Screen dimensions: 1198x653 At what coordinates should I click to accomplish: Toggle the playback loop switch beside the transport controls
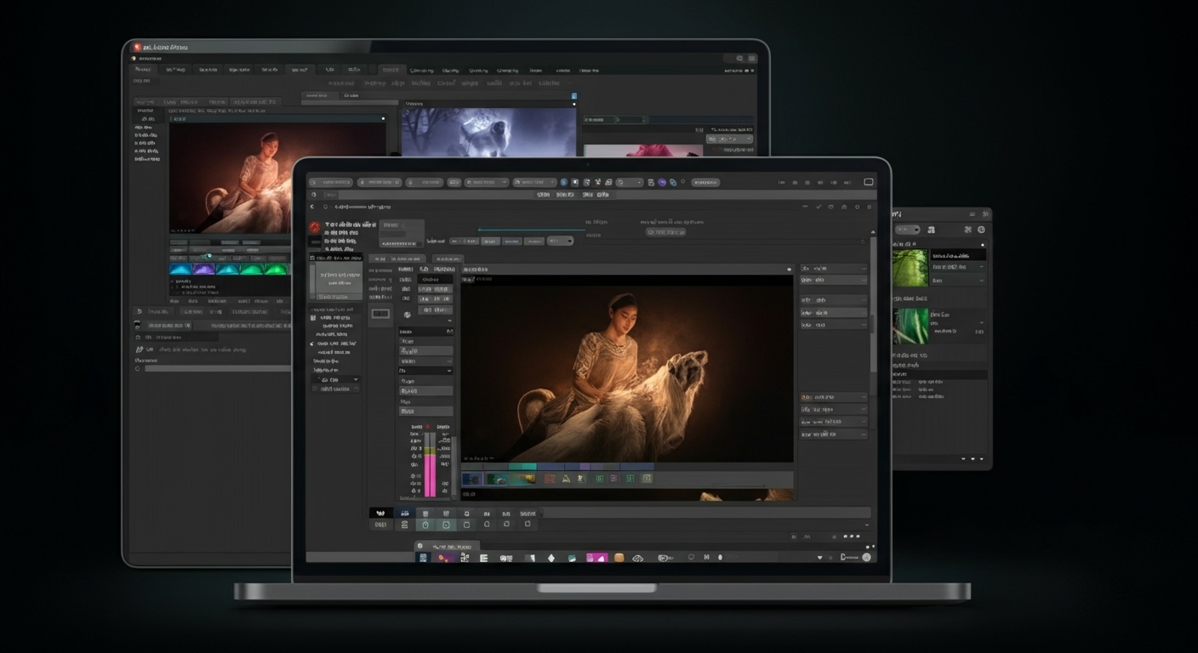[x=560, y=241]
